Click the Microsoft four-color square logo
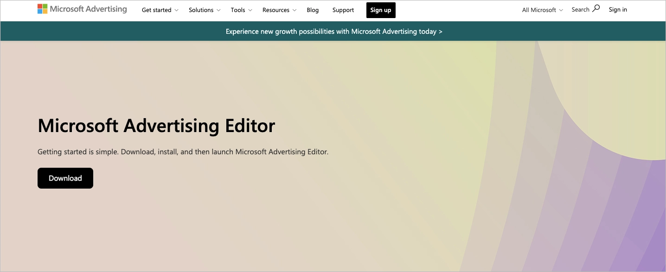This screenshot has height=272, width=666. [x=42, y=9]
